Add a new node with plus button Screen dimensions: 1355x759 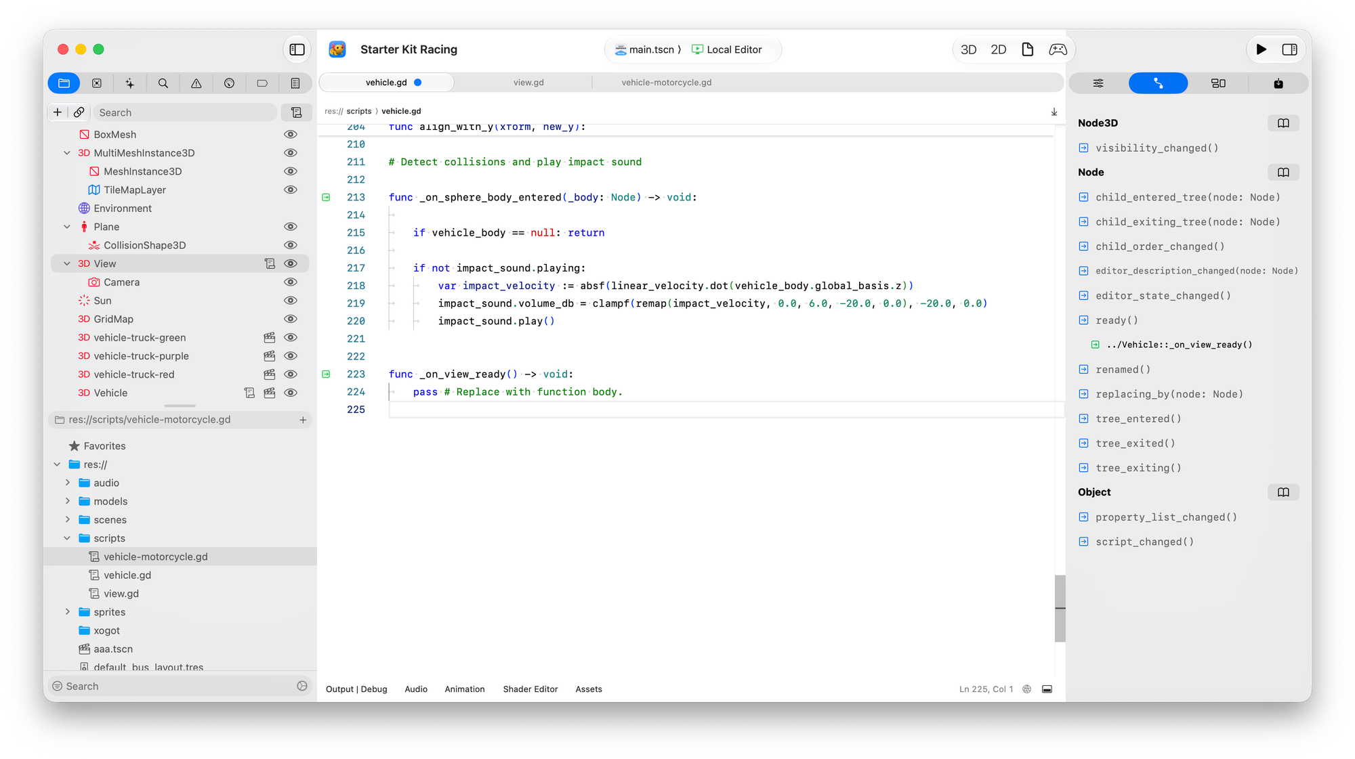(58, 112)
